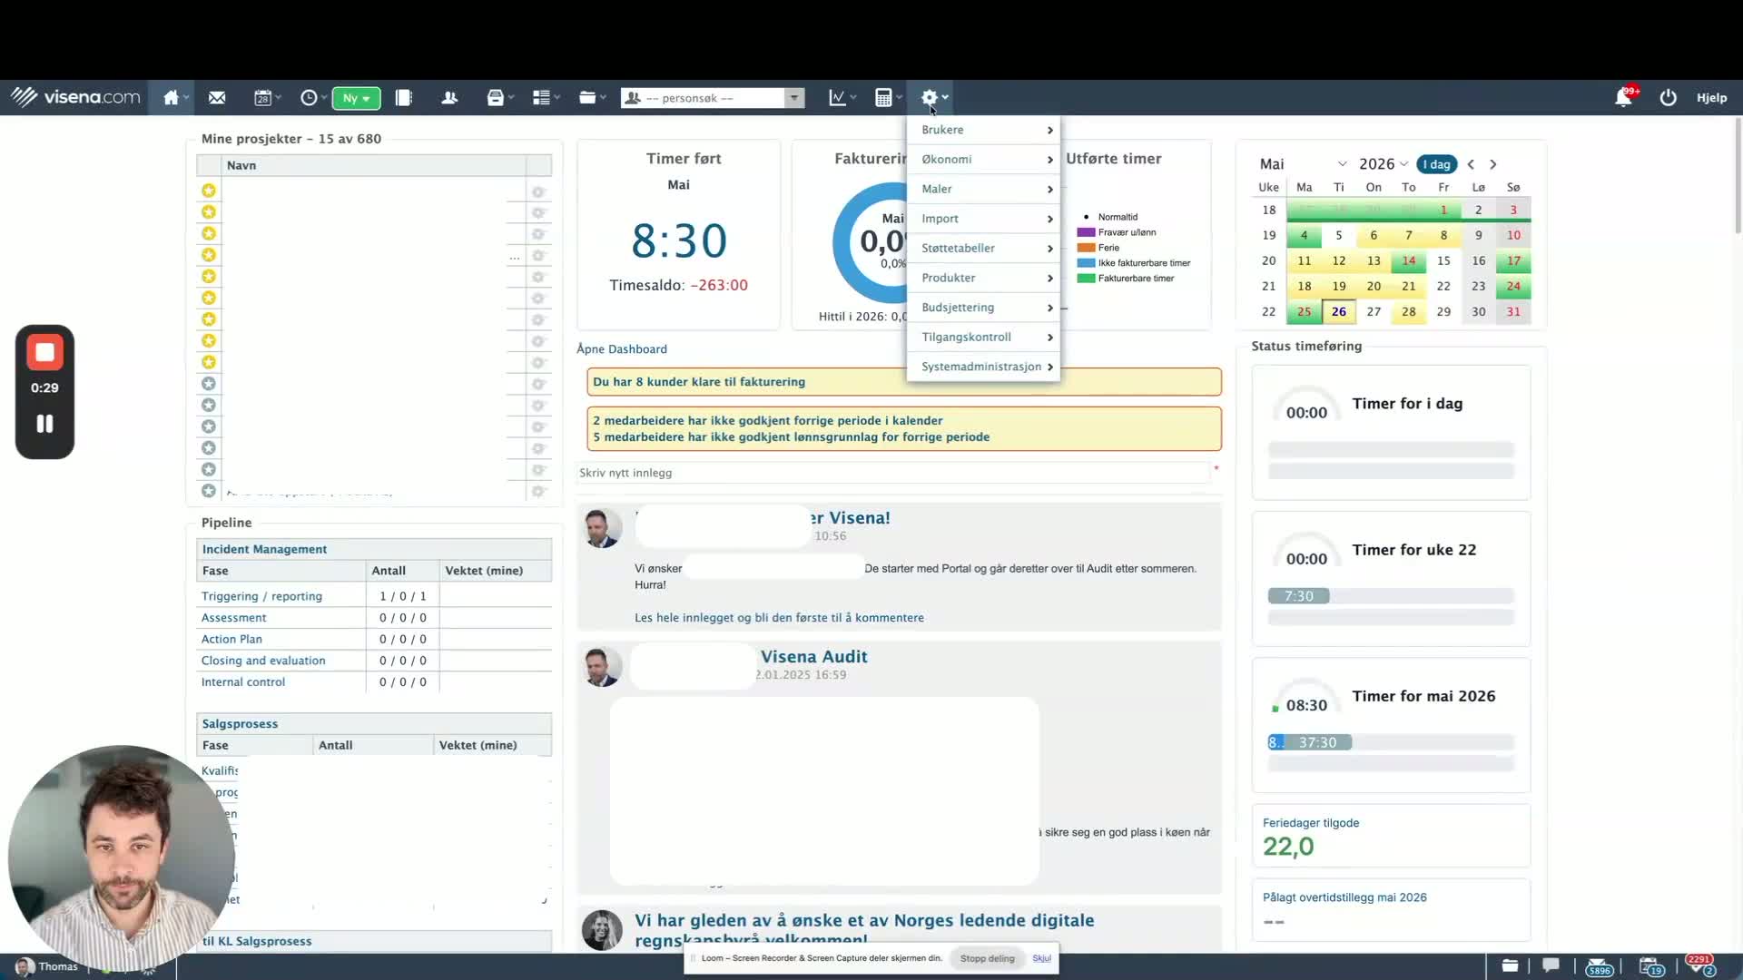Open the green Ny dropdown button
Screen dimensions: 1743x980
[356, 98]
